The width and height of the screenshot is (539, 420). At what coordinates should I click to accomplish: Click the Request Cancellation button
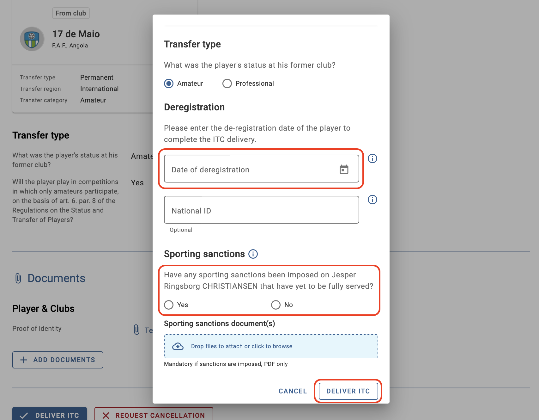pos(154,415)
